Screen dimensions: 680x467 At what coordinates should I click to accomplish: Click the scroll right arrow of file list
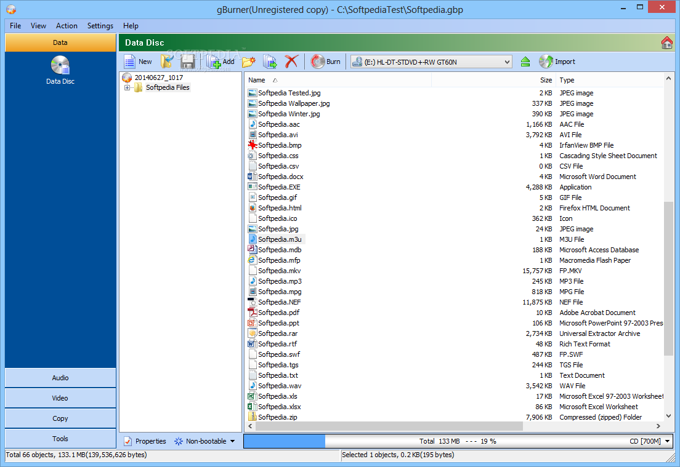(x=658, y=426)
